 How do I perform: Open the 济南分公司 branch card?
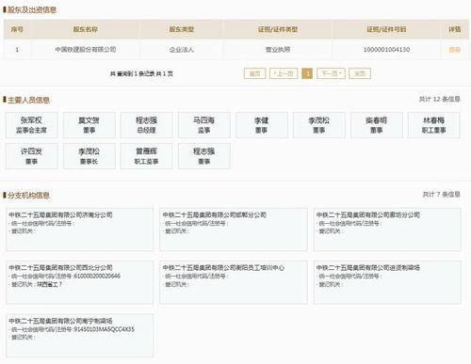80,229
